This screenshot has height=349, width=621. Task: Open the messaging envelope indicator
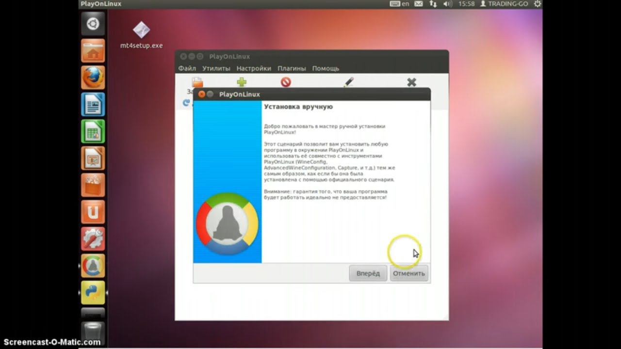(x=419, y=4)
